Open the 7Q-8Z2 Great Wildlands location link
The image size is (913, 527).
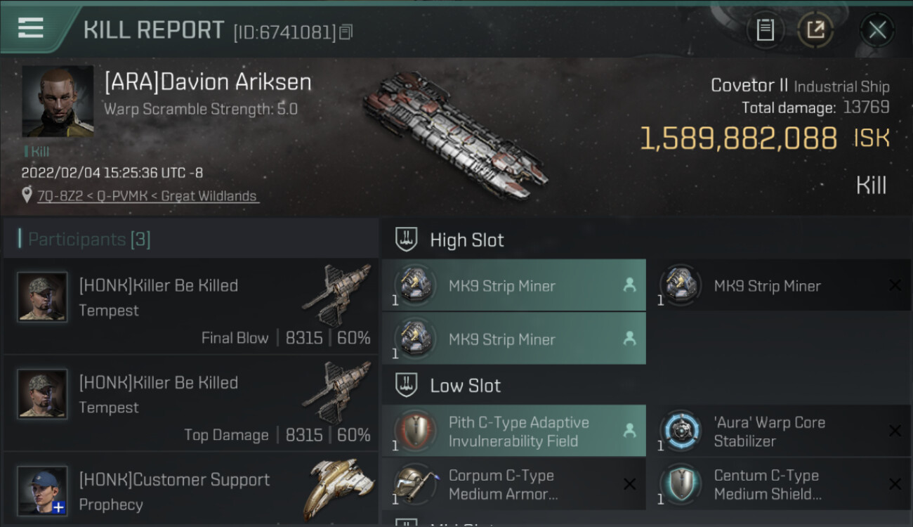coord(147,196)
